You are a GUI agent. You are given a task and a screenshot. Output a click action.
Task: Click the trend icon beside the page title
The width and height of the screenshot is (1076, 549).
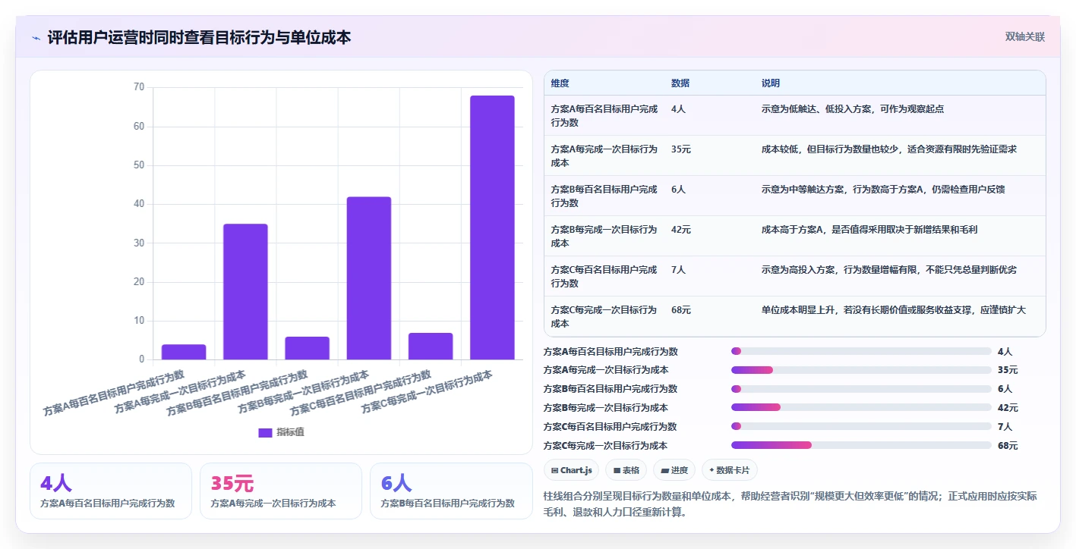tap(36, 38)
